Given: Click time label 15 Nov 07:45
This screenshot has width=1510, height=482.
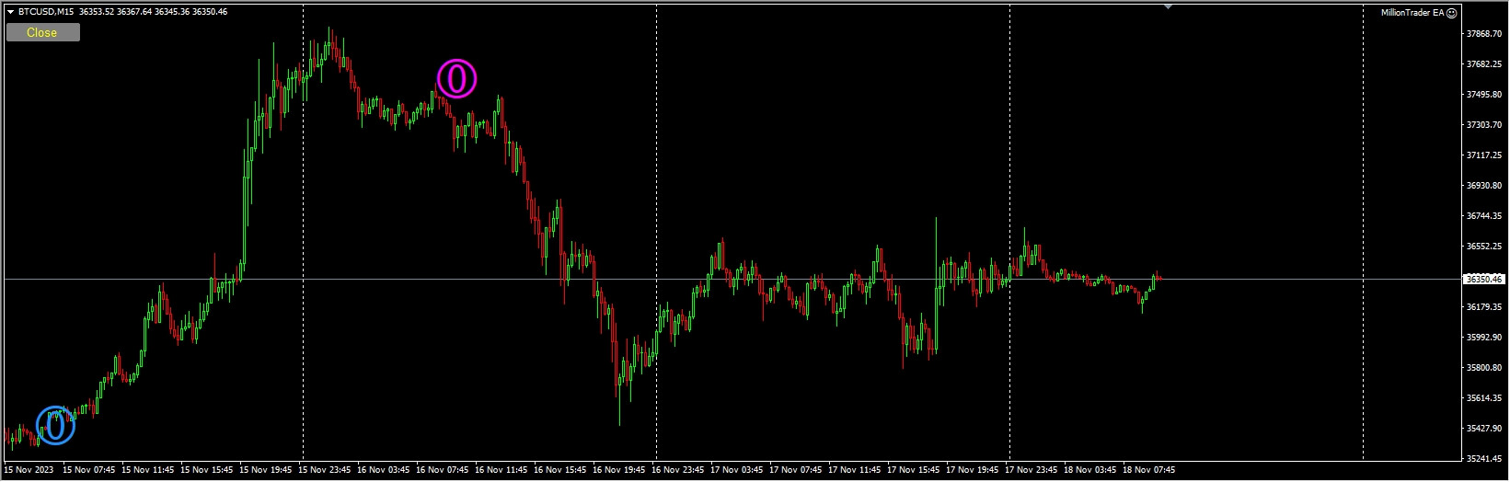Looking at the screenshot, I should (89, 470).
